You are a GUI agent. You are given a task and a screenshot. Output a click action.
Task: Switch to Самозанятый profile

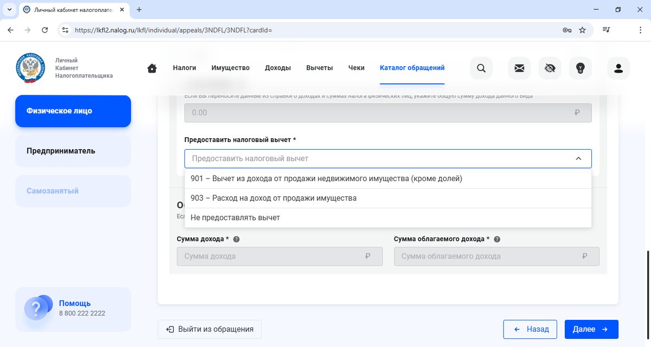click(x=73, y=191)
